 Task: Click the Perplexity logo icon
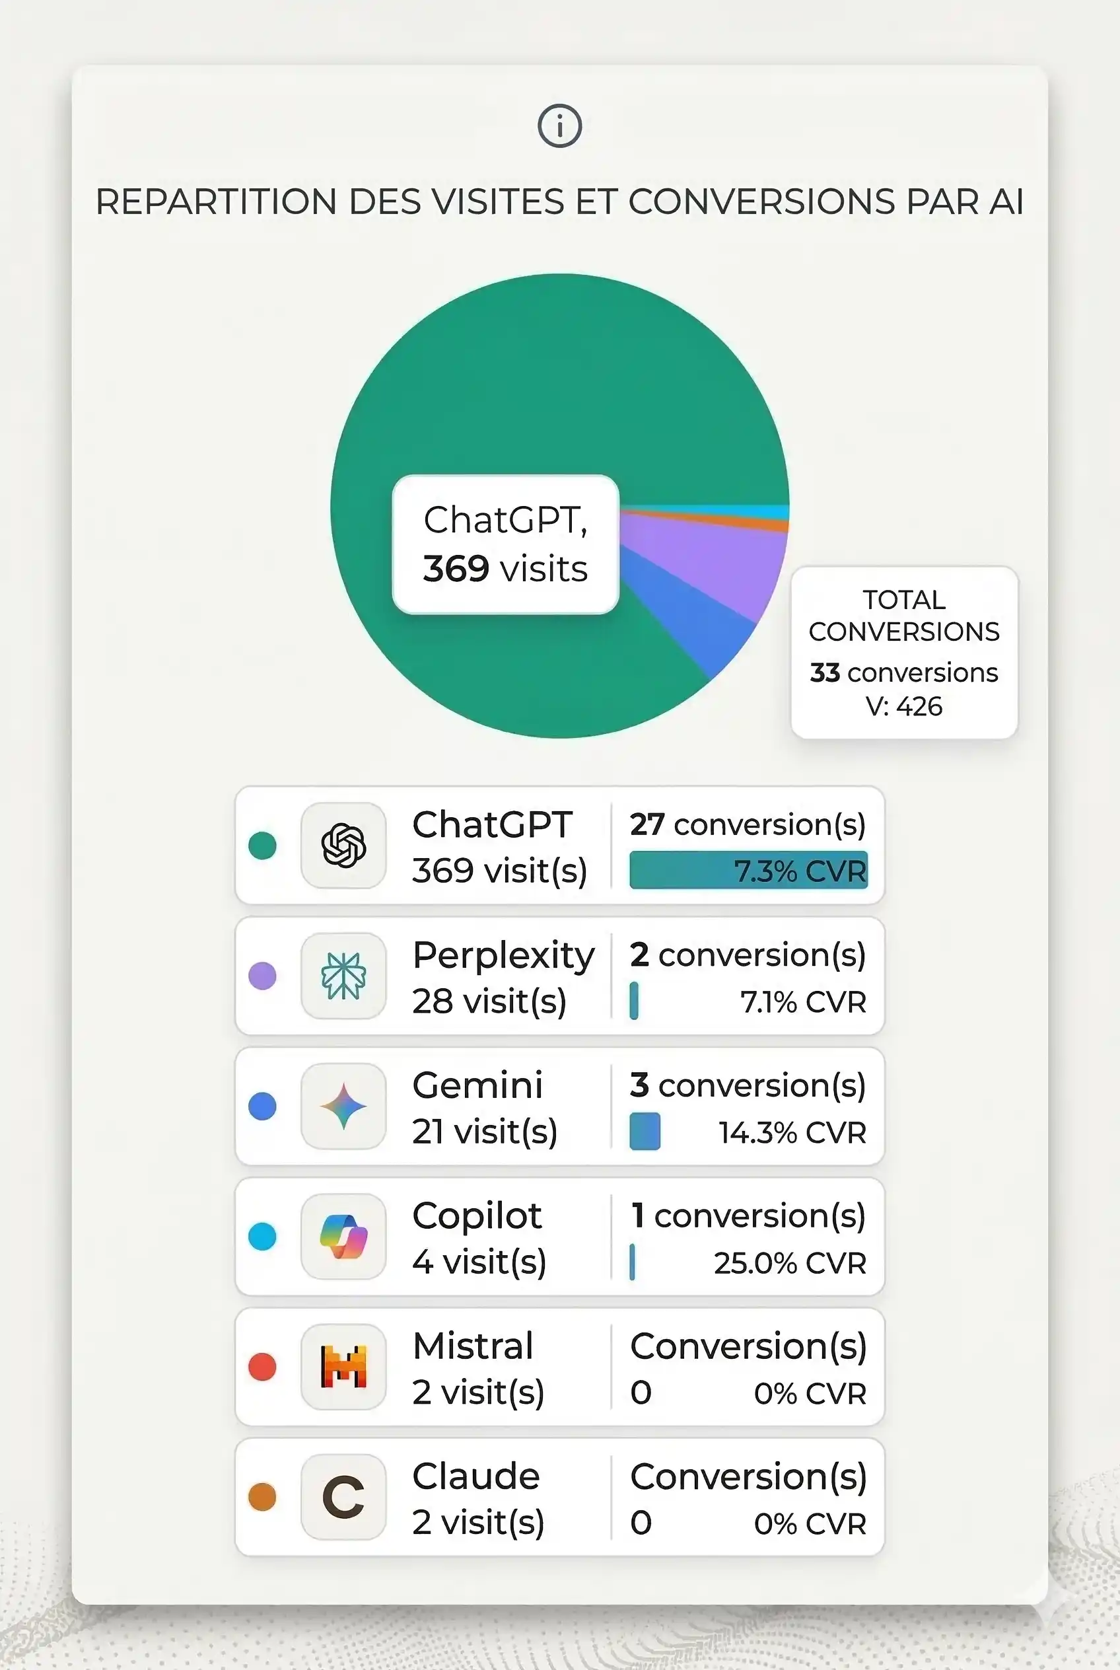point(343,976)
